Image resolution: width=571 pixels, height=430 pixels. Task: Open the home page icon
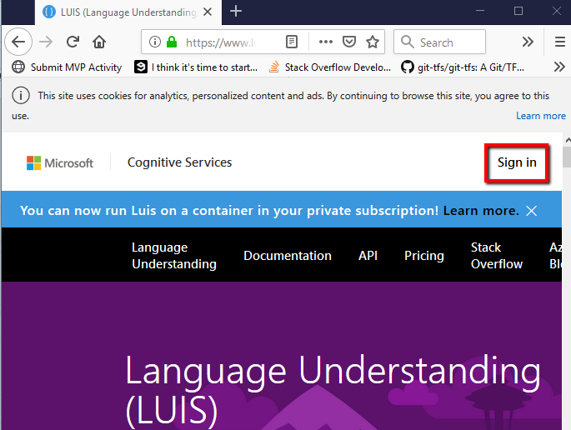click(x=99, y=42)
